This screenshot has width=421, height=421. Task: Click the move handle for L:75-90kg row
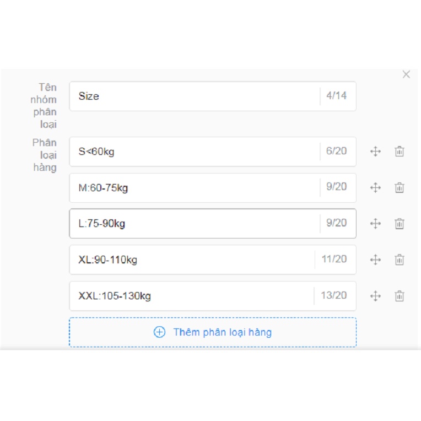coord(375,224)
